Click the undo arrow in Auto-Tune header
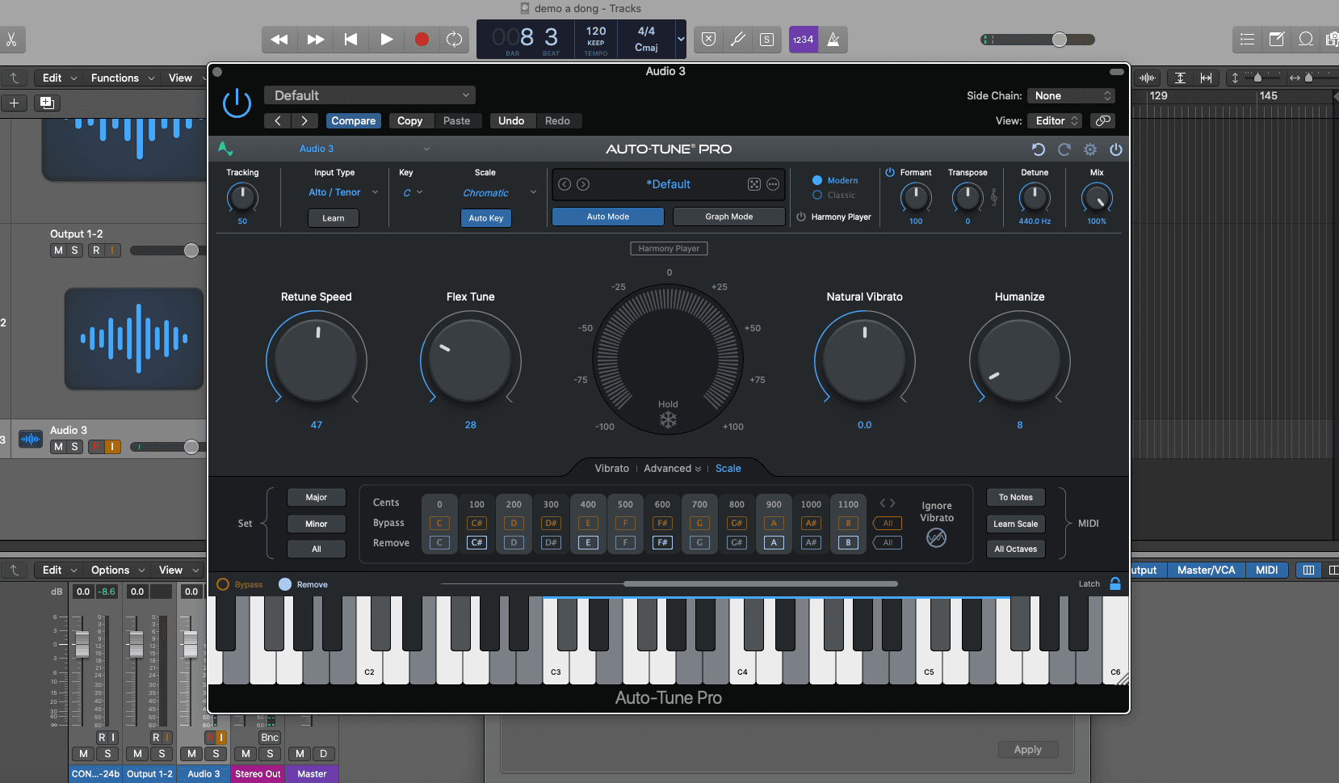Viewport: 1339px width, 783px height. click(x=1039, y=149)
